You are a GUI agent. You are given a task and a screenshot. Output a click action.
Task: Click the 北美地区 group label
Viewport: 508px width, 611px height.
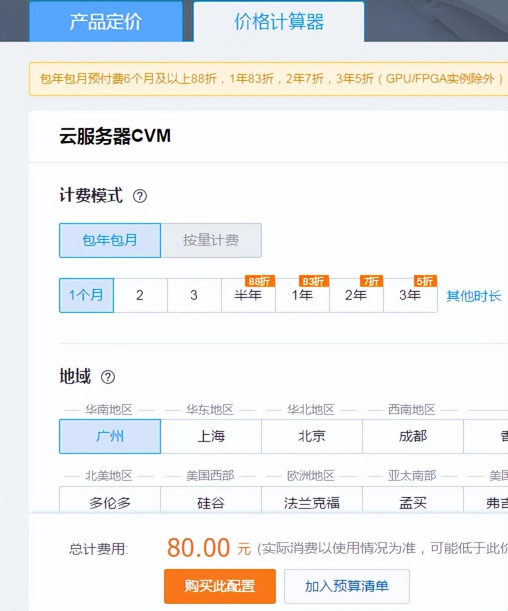[x=109, y=475]
